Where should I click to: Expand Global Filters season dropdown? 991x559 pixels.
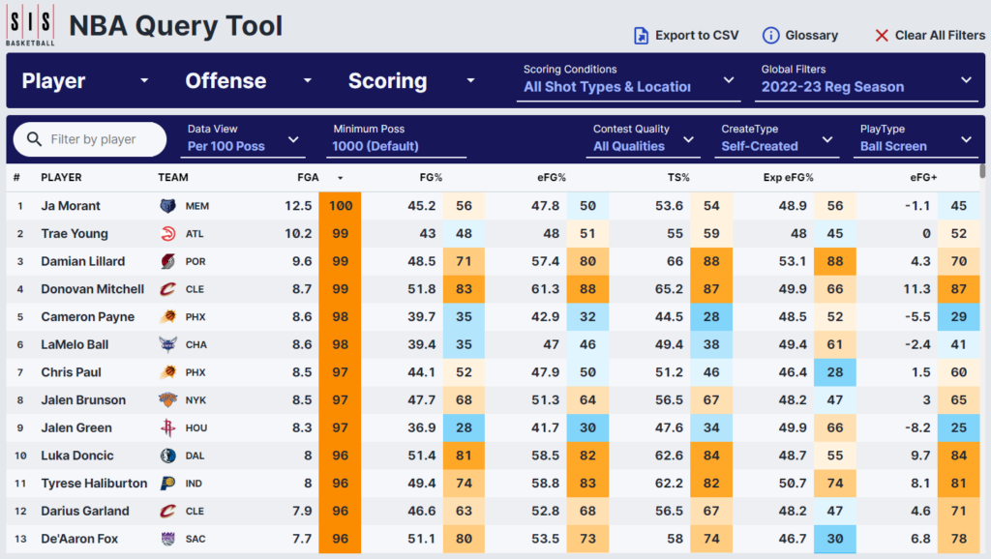[x=866, y=81]
